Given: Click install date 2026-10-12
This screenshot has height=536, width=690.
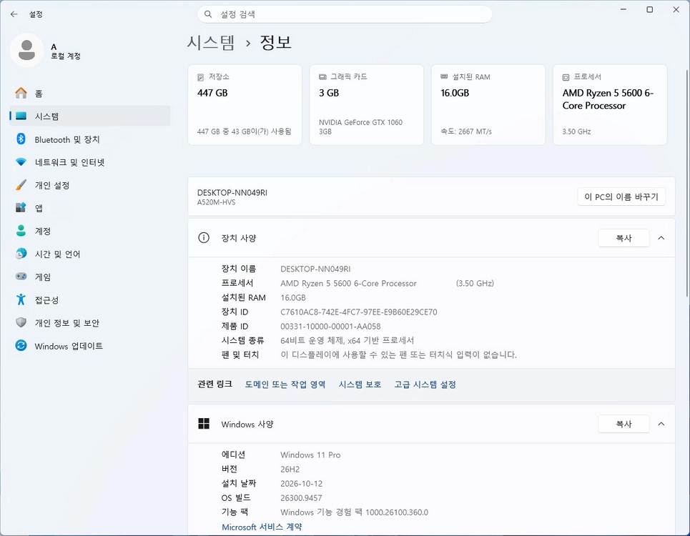Looking at the screenshot, I should [302, 484].
